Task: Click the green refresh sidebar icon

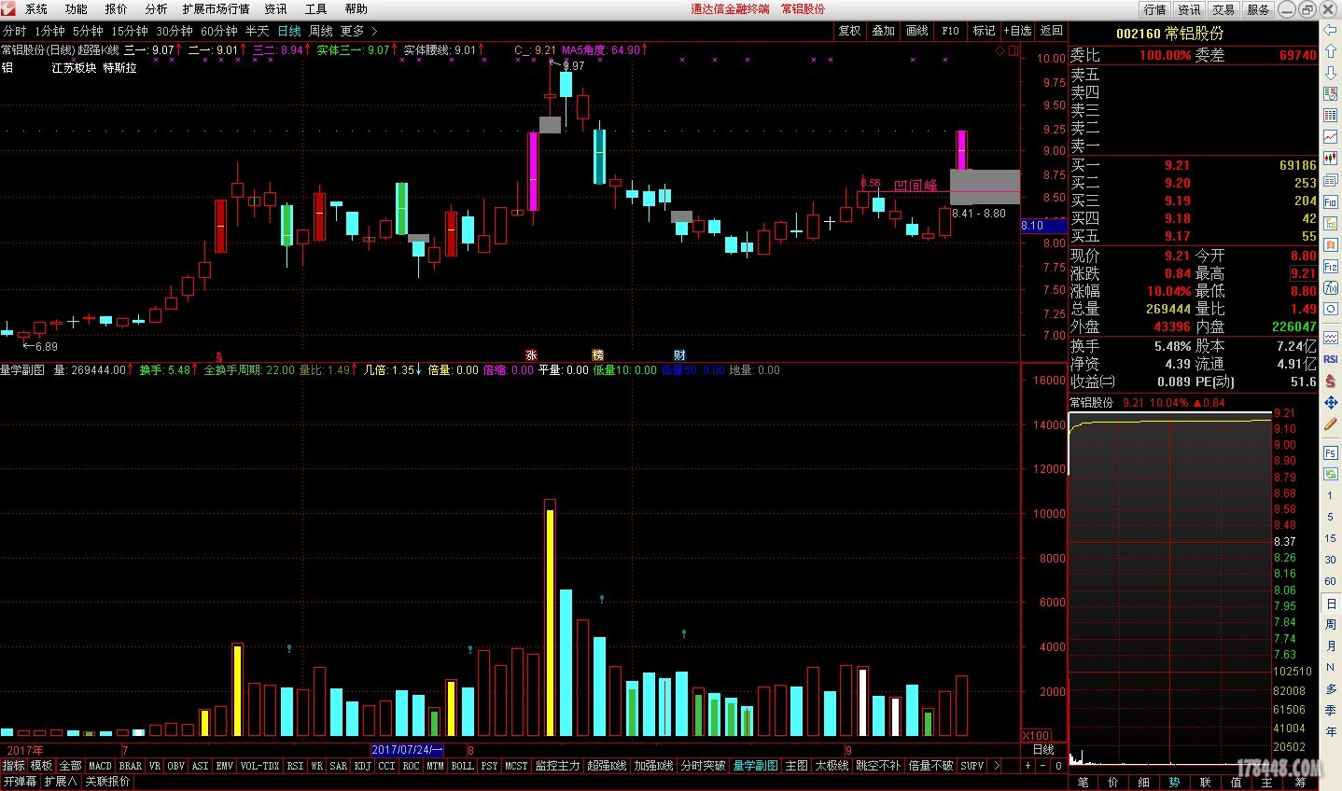Action: click(1331, 474)
